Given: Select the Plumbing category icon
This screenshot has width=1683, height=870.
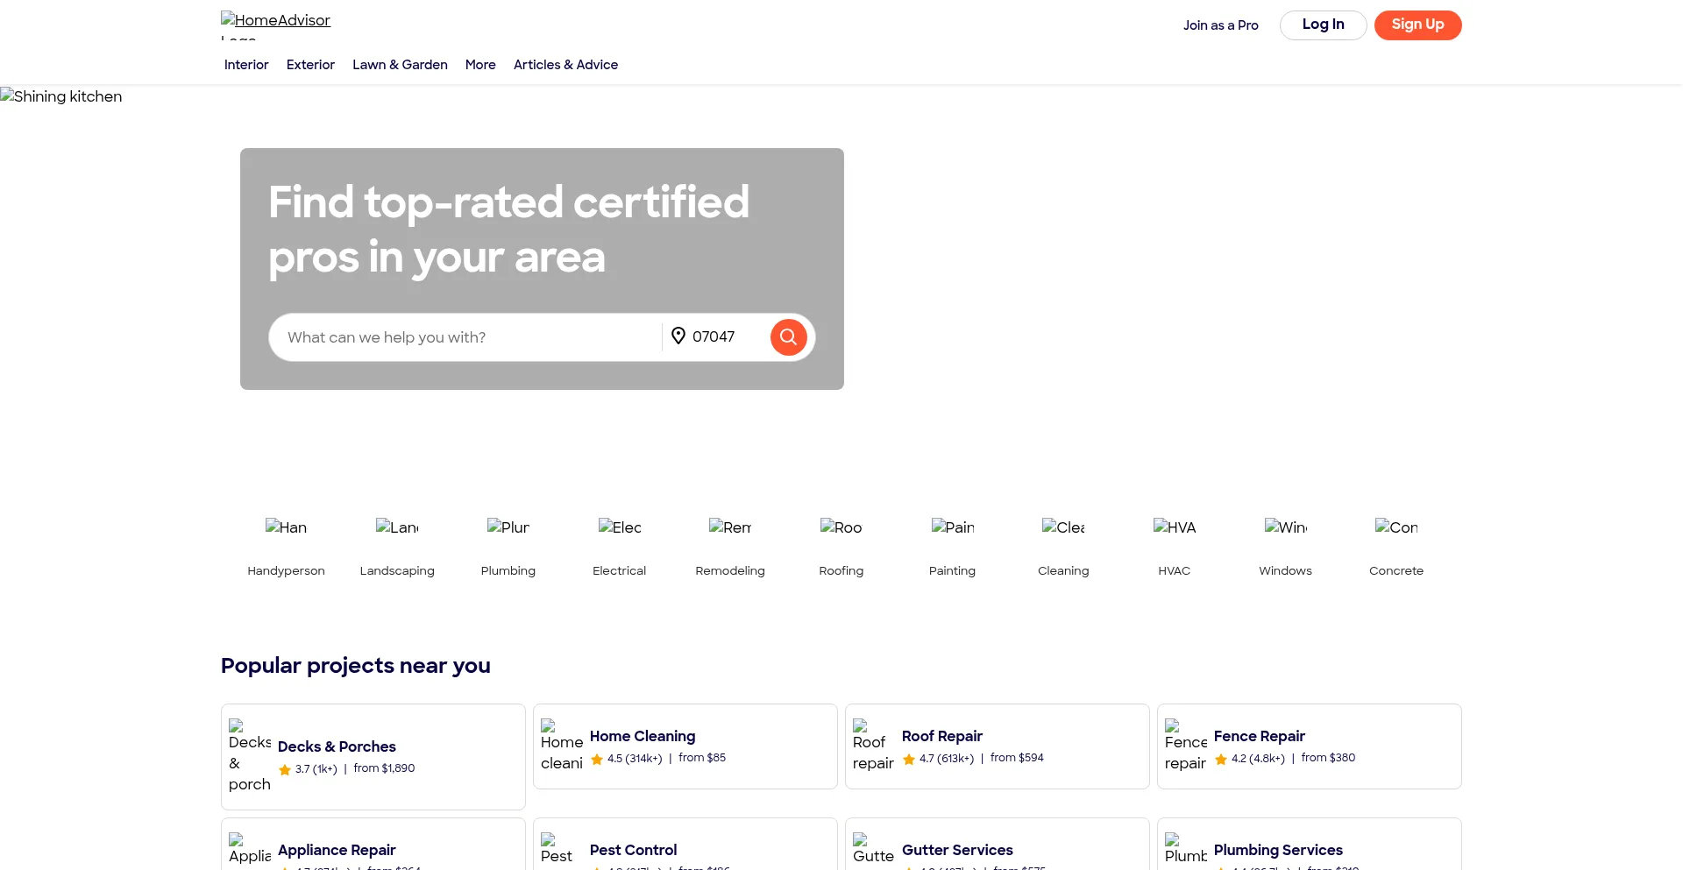Looking at the screenshot, I should (508, 527).
